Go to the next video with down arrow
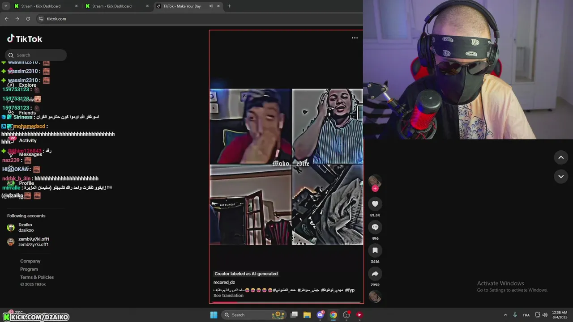Screen dimensions: 573x322 561,177
